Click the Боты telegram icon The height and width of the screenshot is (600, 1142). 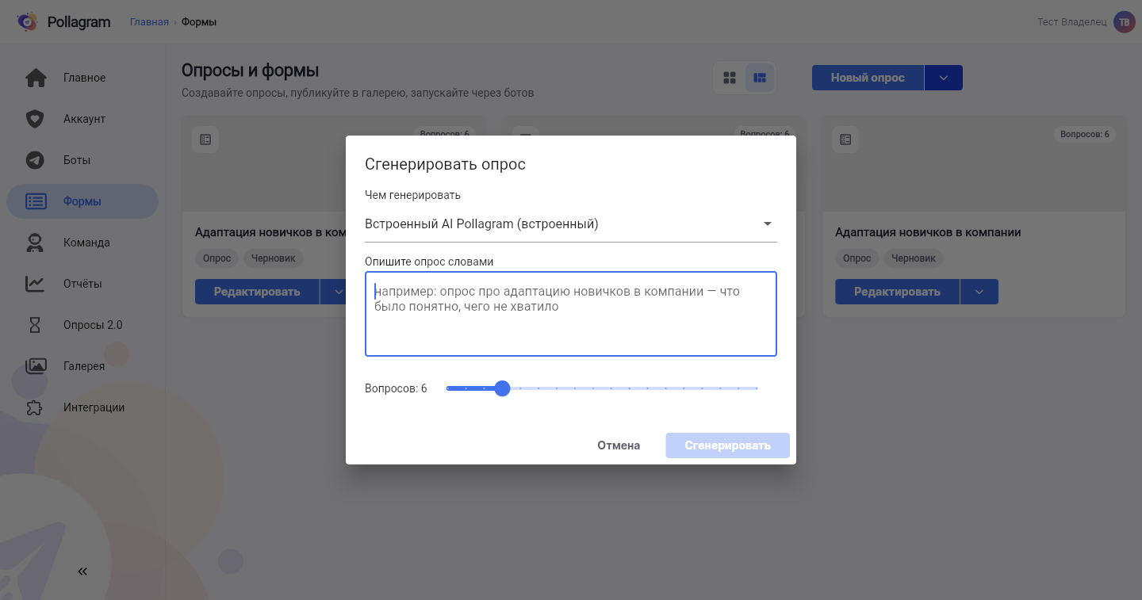(x=36, y=160)
